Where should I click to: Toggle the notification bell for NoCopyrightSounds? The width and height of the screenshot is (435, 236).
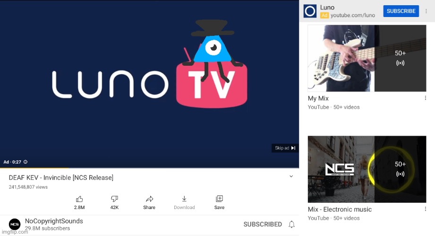291,224
